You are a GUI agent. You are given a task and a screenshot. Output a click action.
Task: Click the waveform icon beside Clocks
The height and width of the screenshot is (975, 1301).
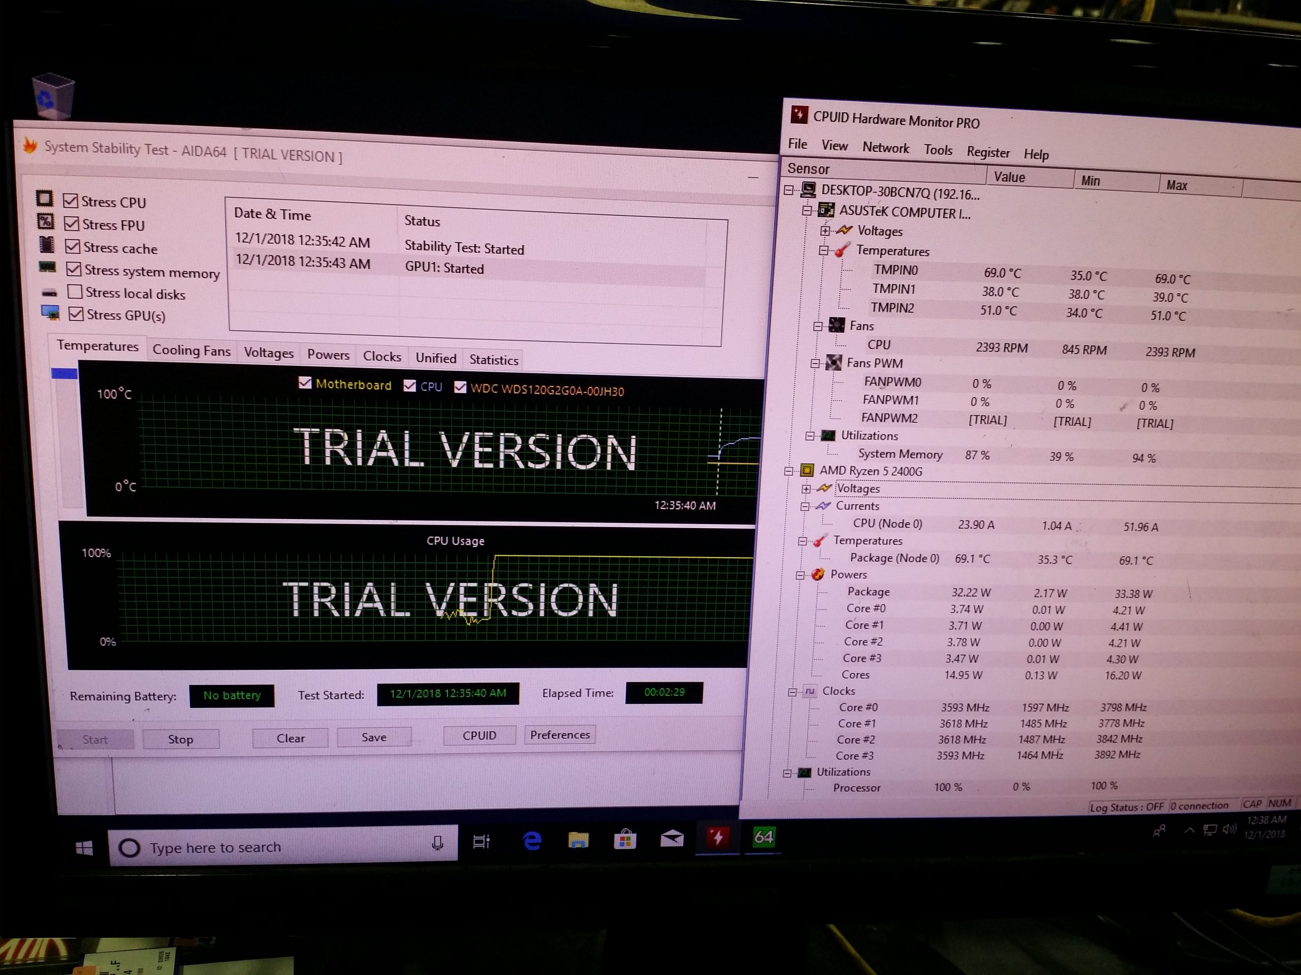810,691
